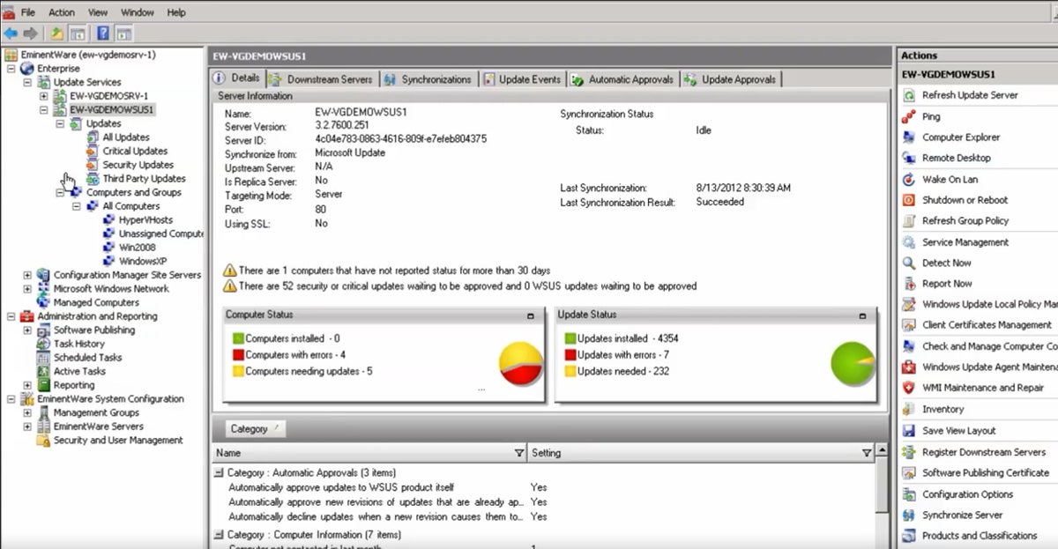This screenshot has width=1058, height=549.
Task: Click the Shutdown or Reboot icon
Action: pos(908,200)
